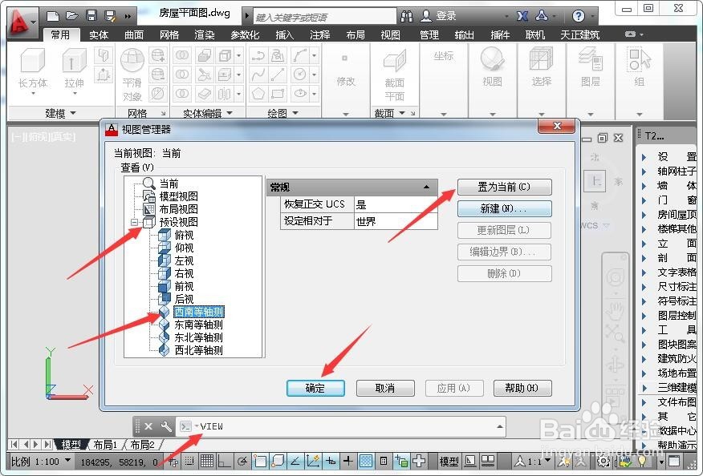The height and width of the screenshot is (476, 703).
Task: Click the 平滑对象 smooth object icon
Action: [x=132, y=63]
